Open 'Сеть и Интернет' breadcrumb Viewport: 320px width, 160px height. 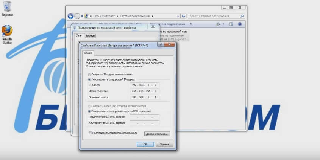(x=104, y=16)
